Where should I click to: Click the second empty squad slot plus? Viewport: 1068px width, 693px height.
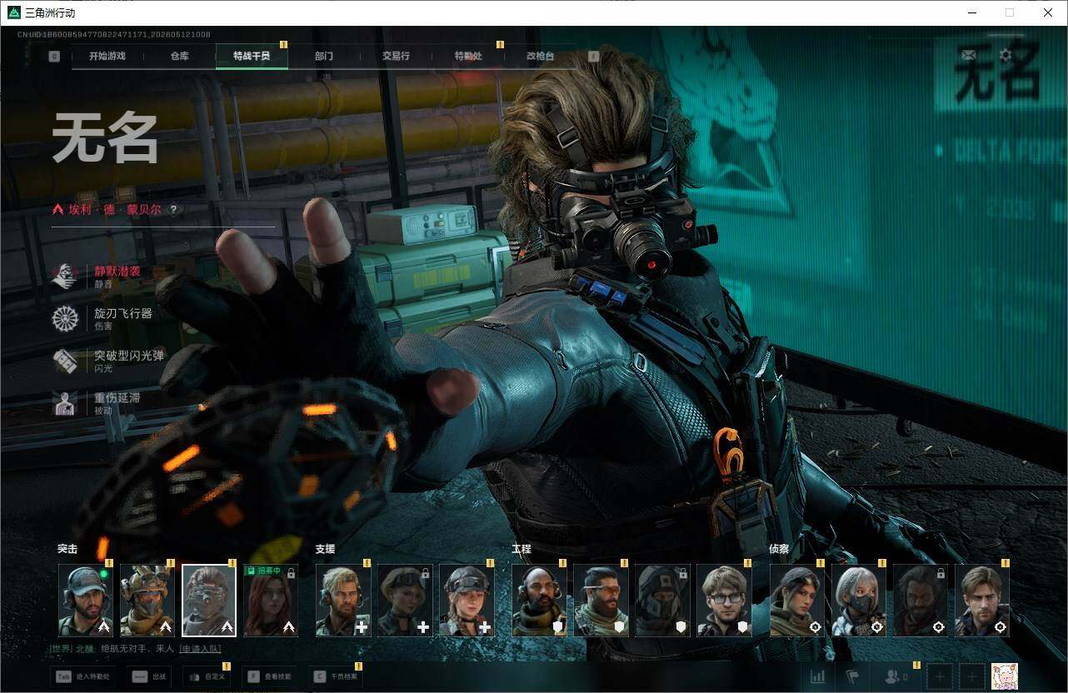tap(971, 677)
